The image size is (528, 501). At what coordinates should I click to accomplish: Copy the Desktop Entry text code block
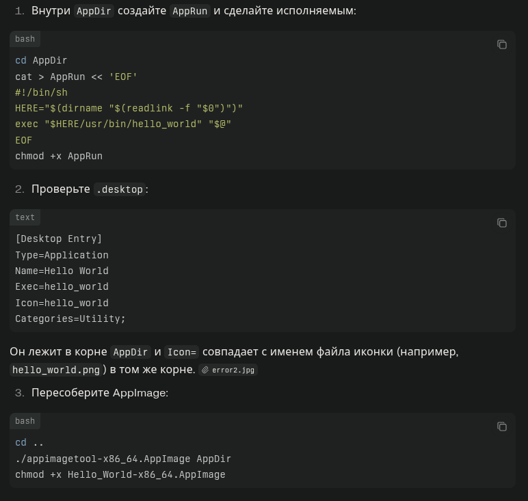(x=501, y=223)
